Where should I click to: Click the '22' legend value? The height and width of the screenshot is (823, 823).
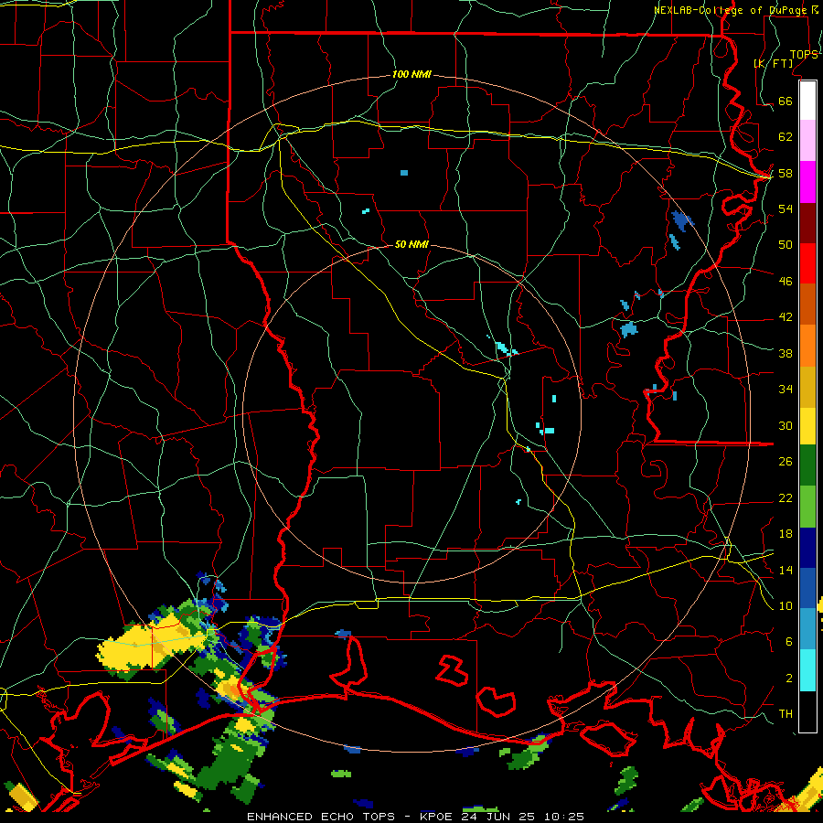click(x=786, y=498)
